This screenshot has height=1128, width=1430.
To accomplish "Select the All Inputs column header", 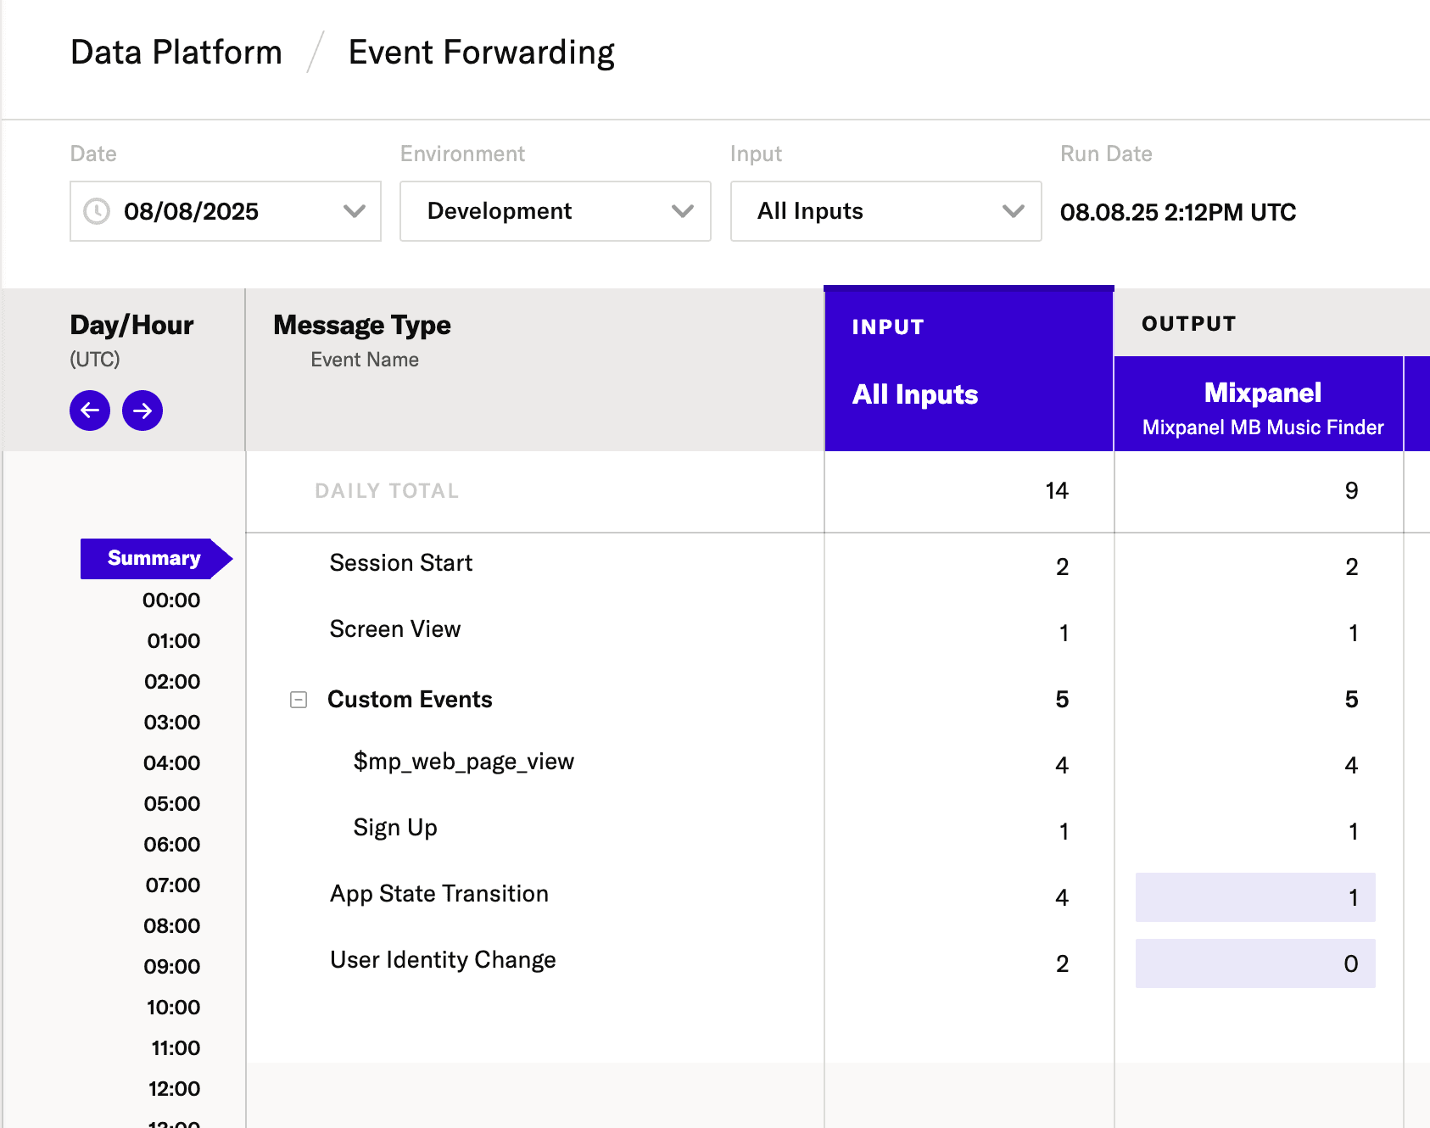I will pyautogui.click(x=914, y=393).
